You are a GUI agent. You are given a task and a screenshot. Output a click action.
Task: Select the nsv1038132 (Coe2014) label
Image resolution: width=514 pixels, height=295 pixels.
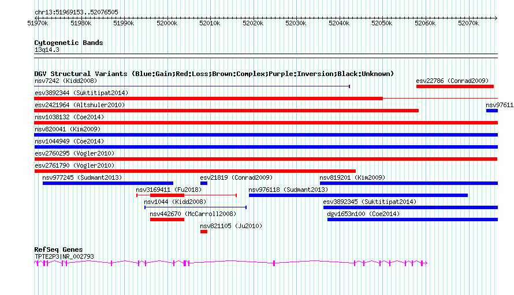[x=69, y=117]
